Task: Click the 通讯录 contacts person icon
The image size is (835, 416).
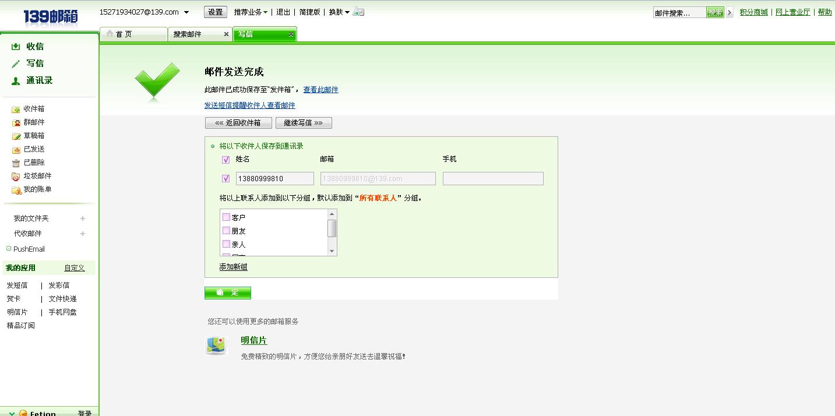Action: (x=16, y=81)
